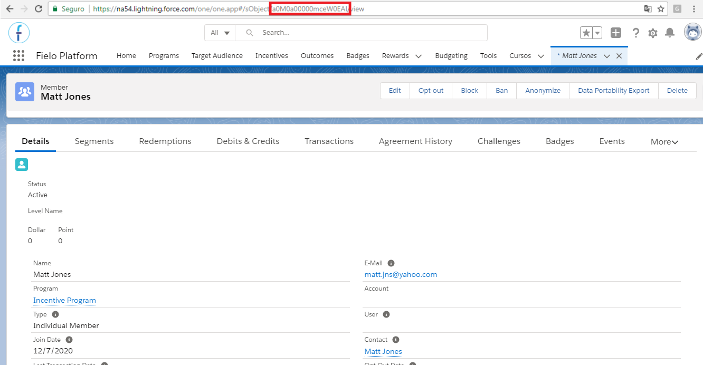
Task: Switch to the Segments tab
Action: pos(94,141)
